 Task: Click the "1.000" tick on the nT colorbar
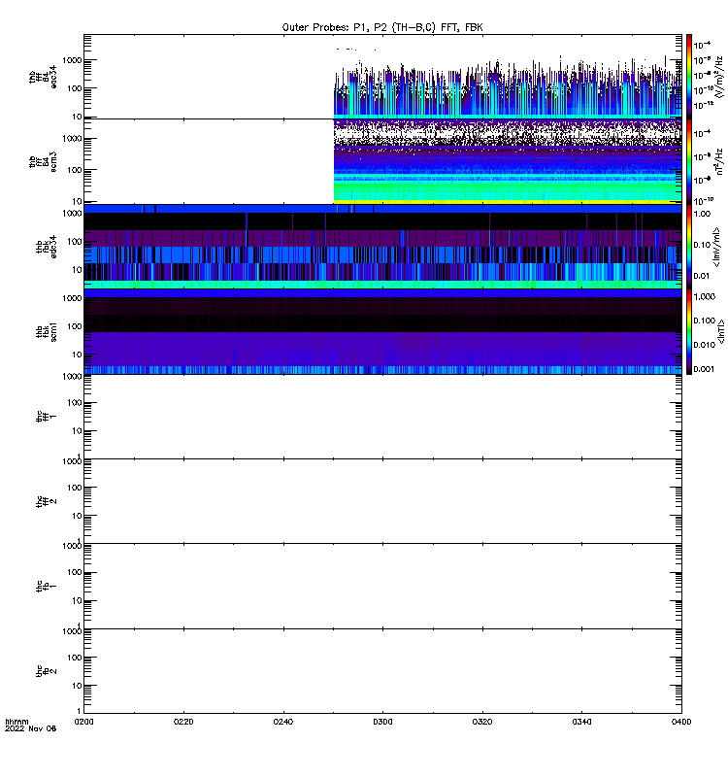(x=705, y=296)
